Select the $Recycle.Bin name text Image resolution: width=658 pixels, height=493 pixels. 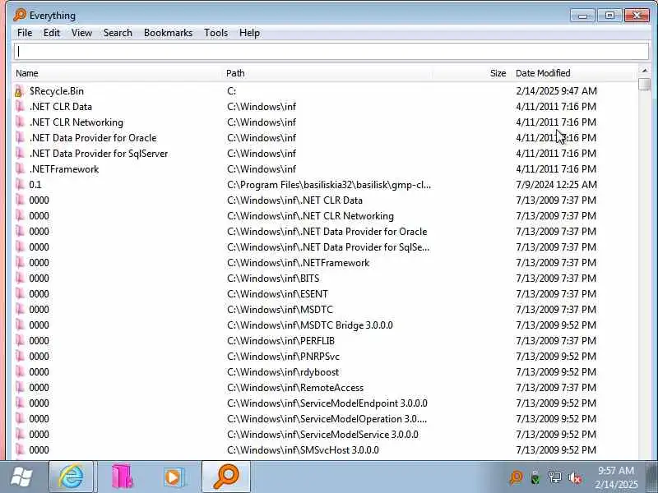pyautogui.click(x=57, y=91)
